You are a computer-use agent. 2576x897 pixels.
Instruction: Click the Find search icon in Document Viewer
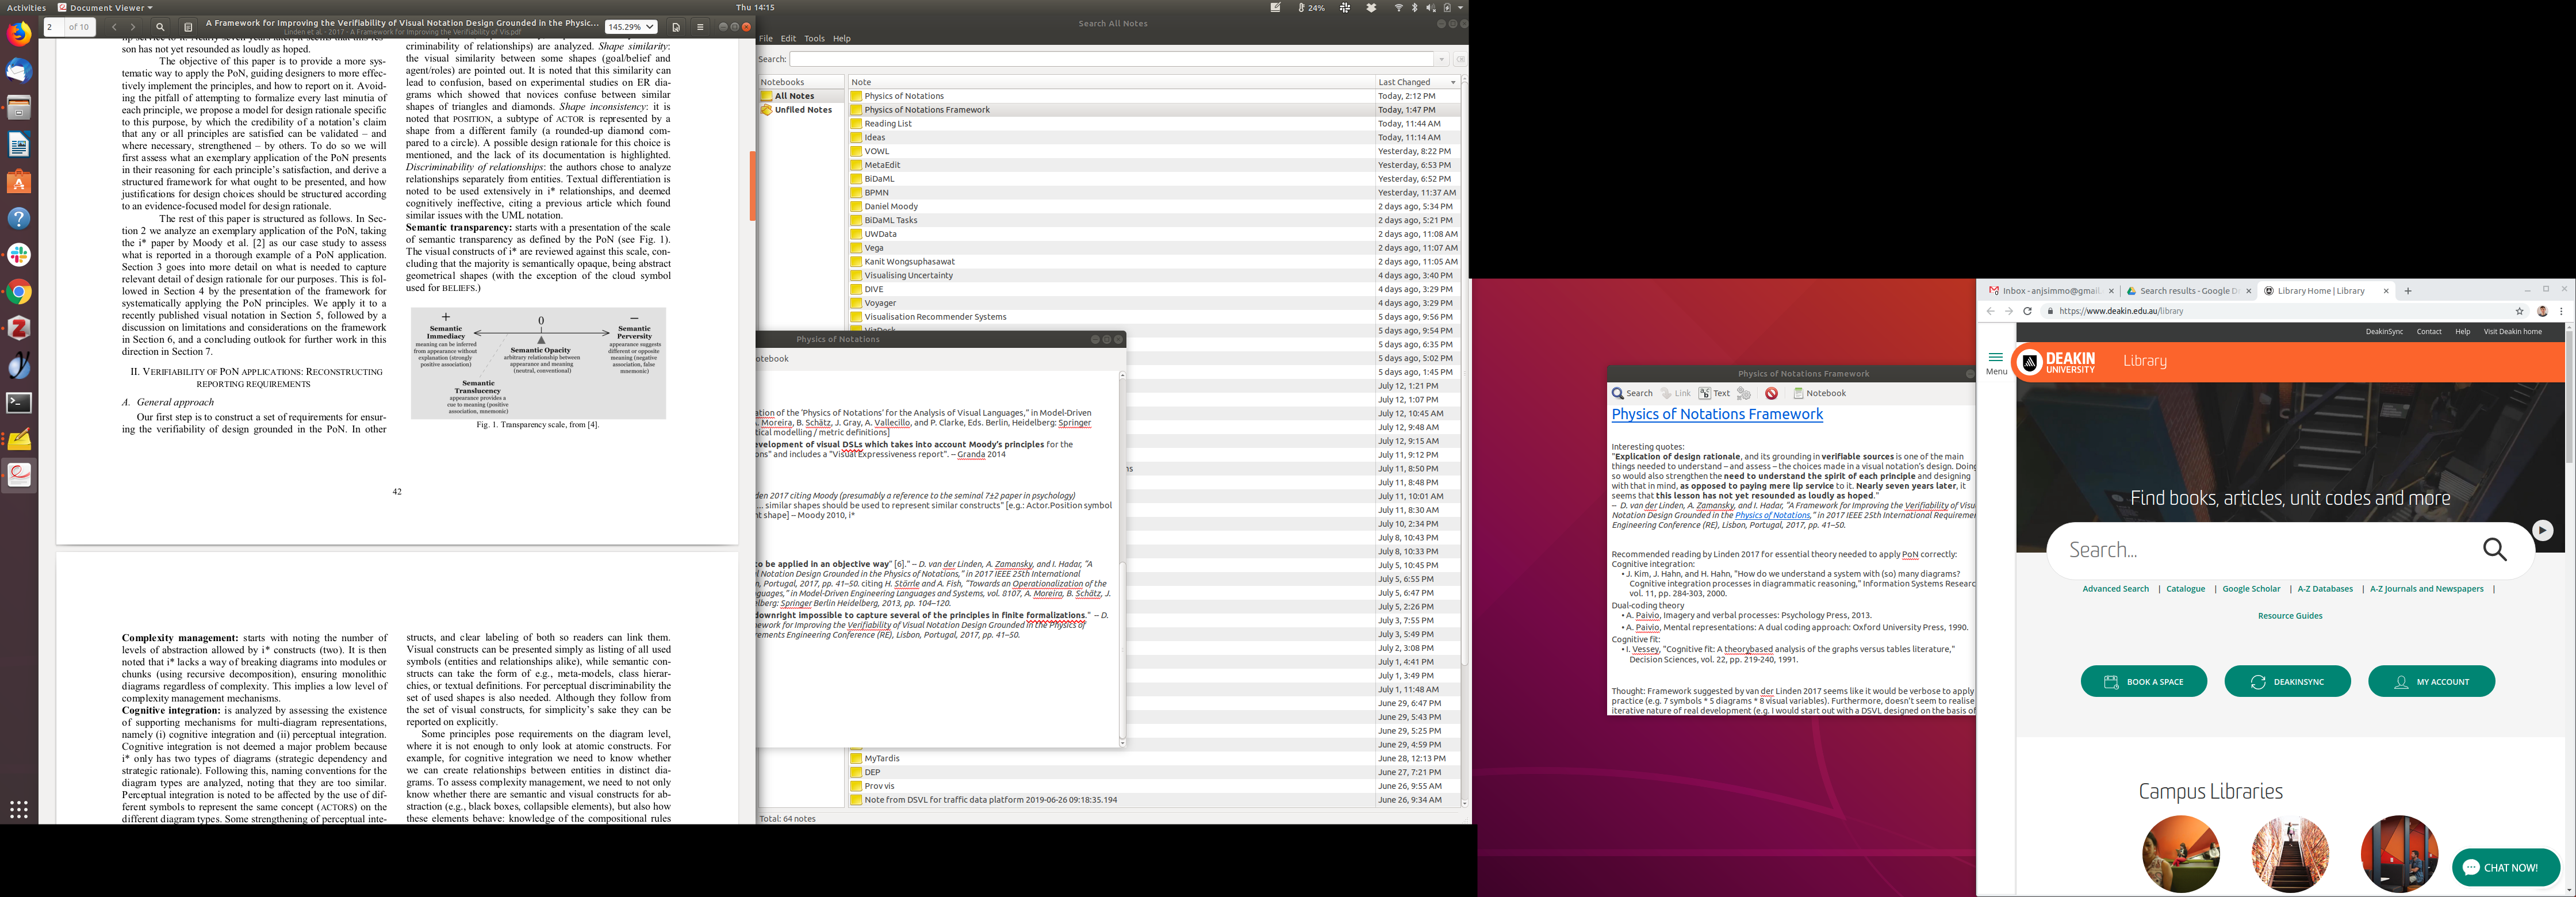pos(160,27)
